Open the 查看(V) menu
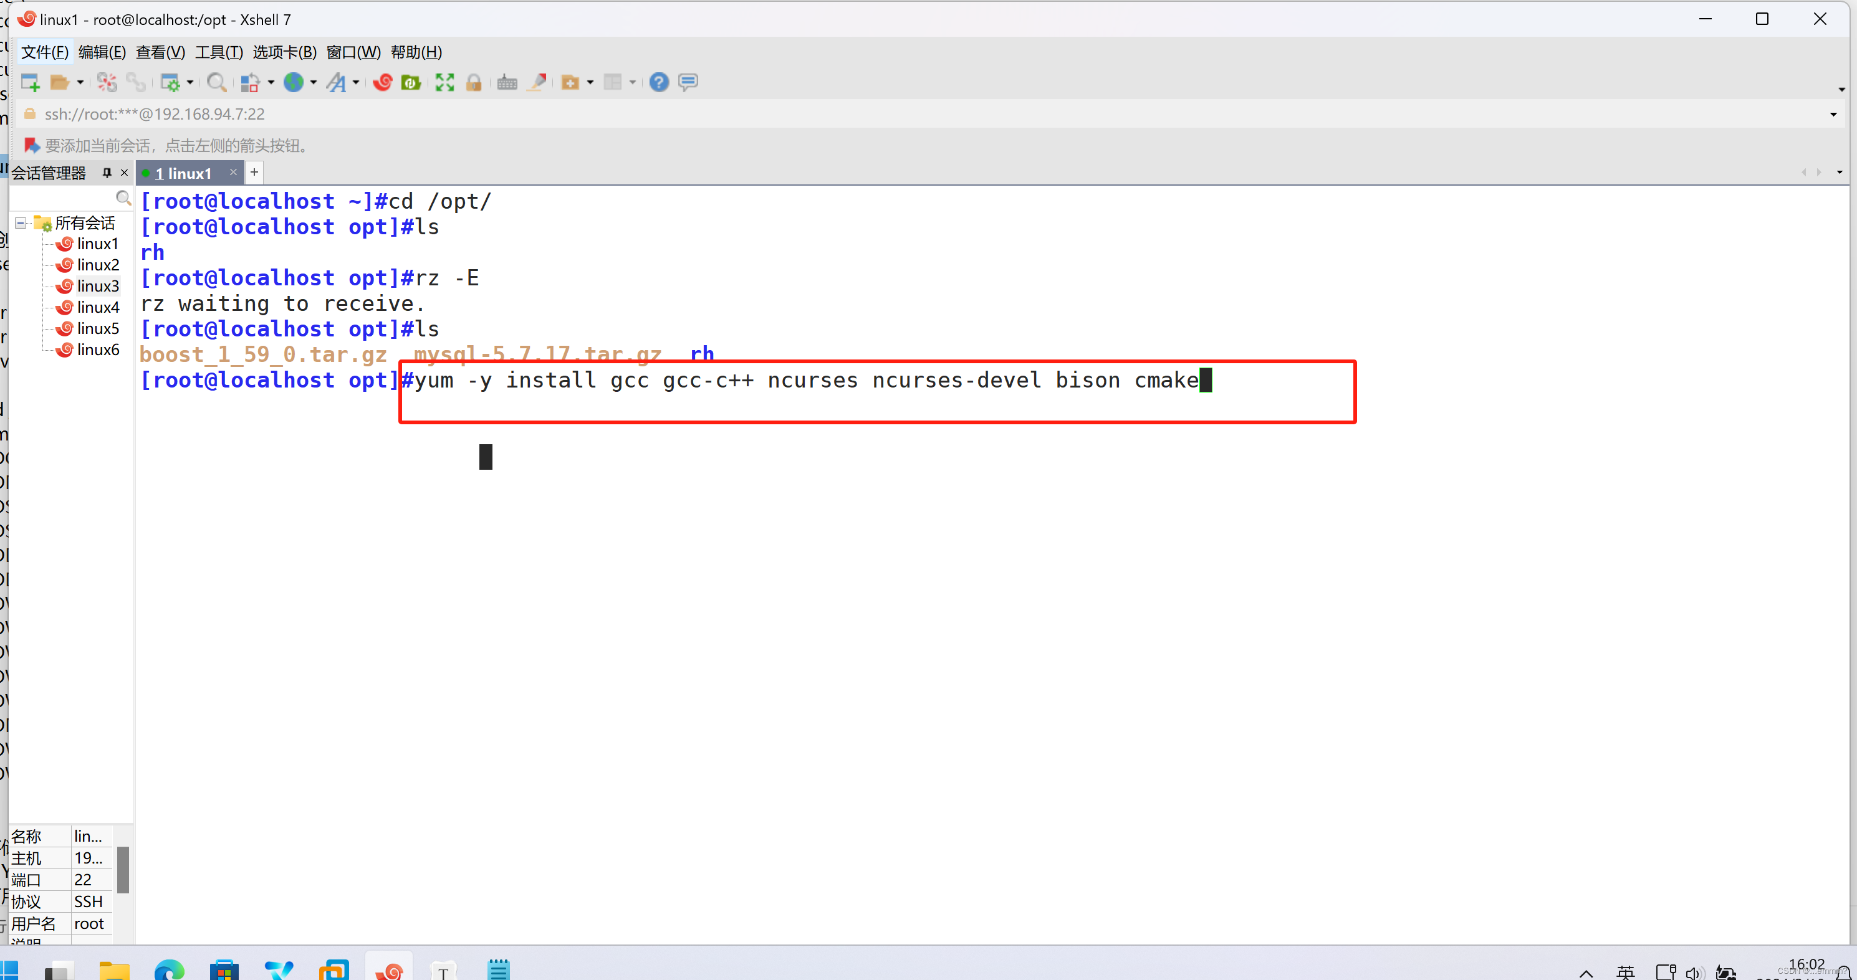The height and width of the screenshot is (980, 1857). coord(161,52)
